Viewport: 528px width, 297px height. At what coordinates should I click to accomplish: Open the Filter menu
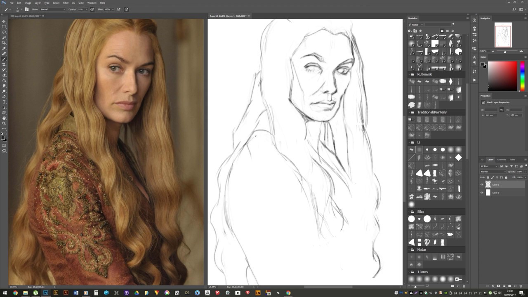[66, 3]
